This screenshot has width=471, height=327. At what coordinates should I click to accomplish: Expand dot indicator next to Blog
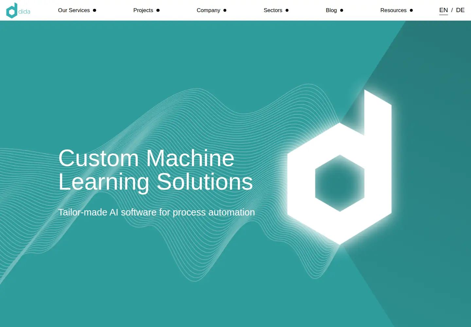(x=342, y=10)
